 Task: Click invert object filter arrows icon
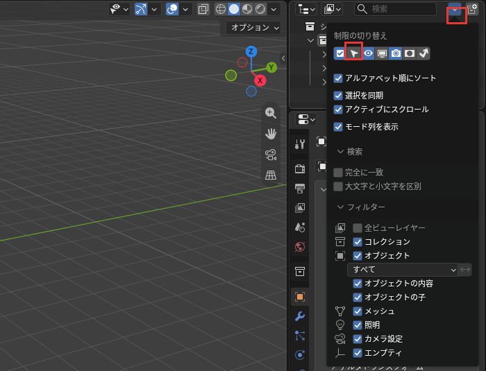point(465,270)
